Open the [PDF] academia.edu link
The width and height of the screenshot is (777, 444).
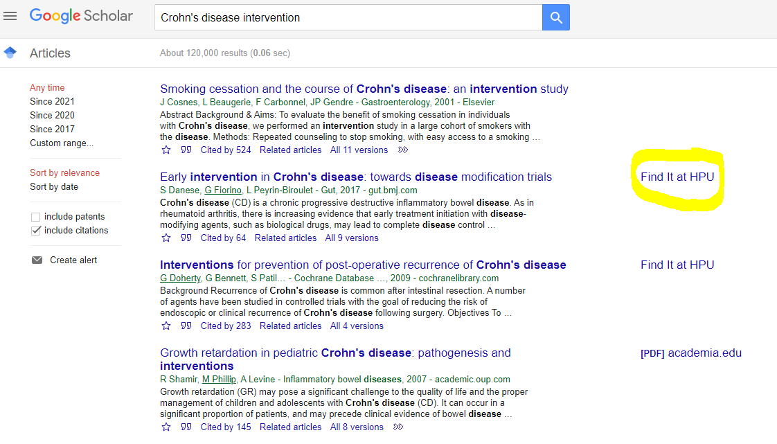690,353
